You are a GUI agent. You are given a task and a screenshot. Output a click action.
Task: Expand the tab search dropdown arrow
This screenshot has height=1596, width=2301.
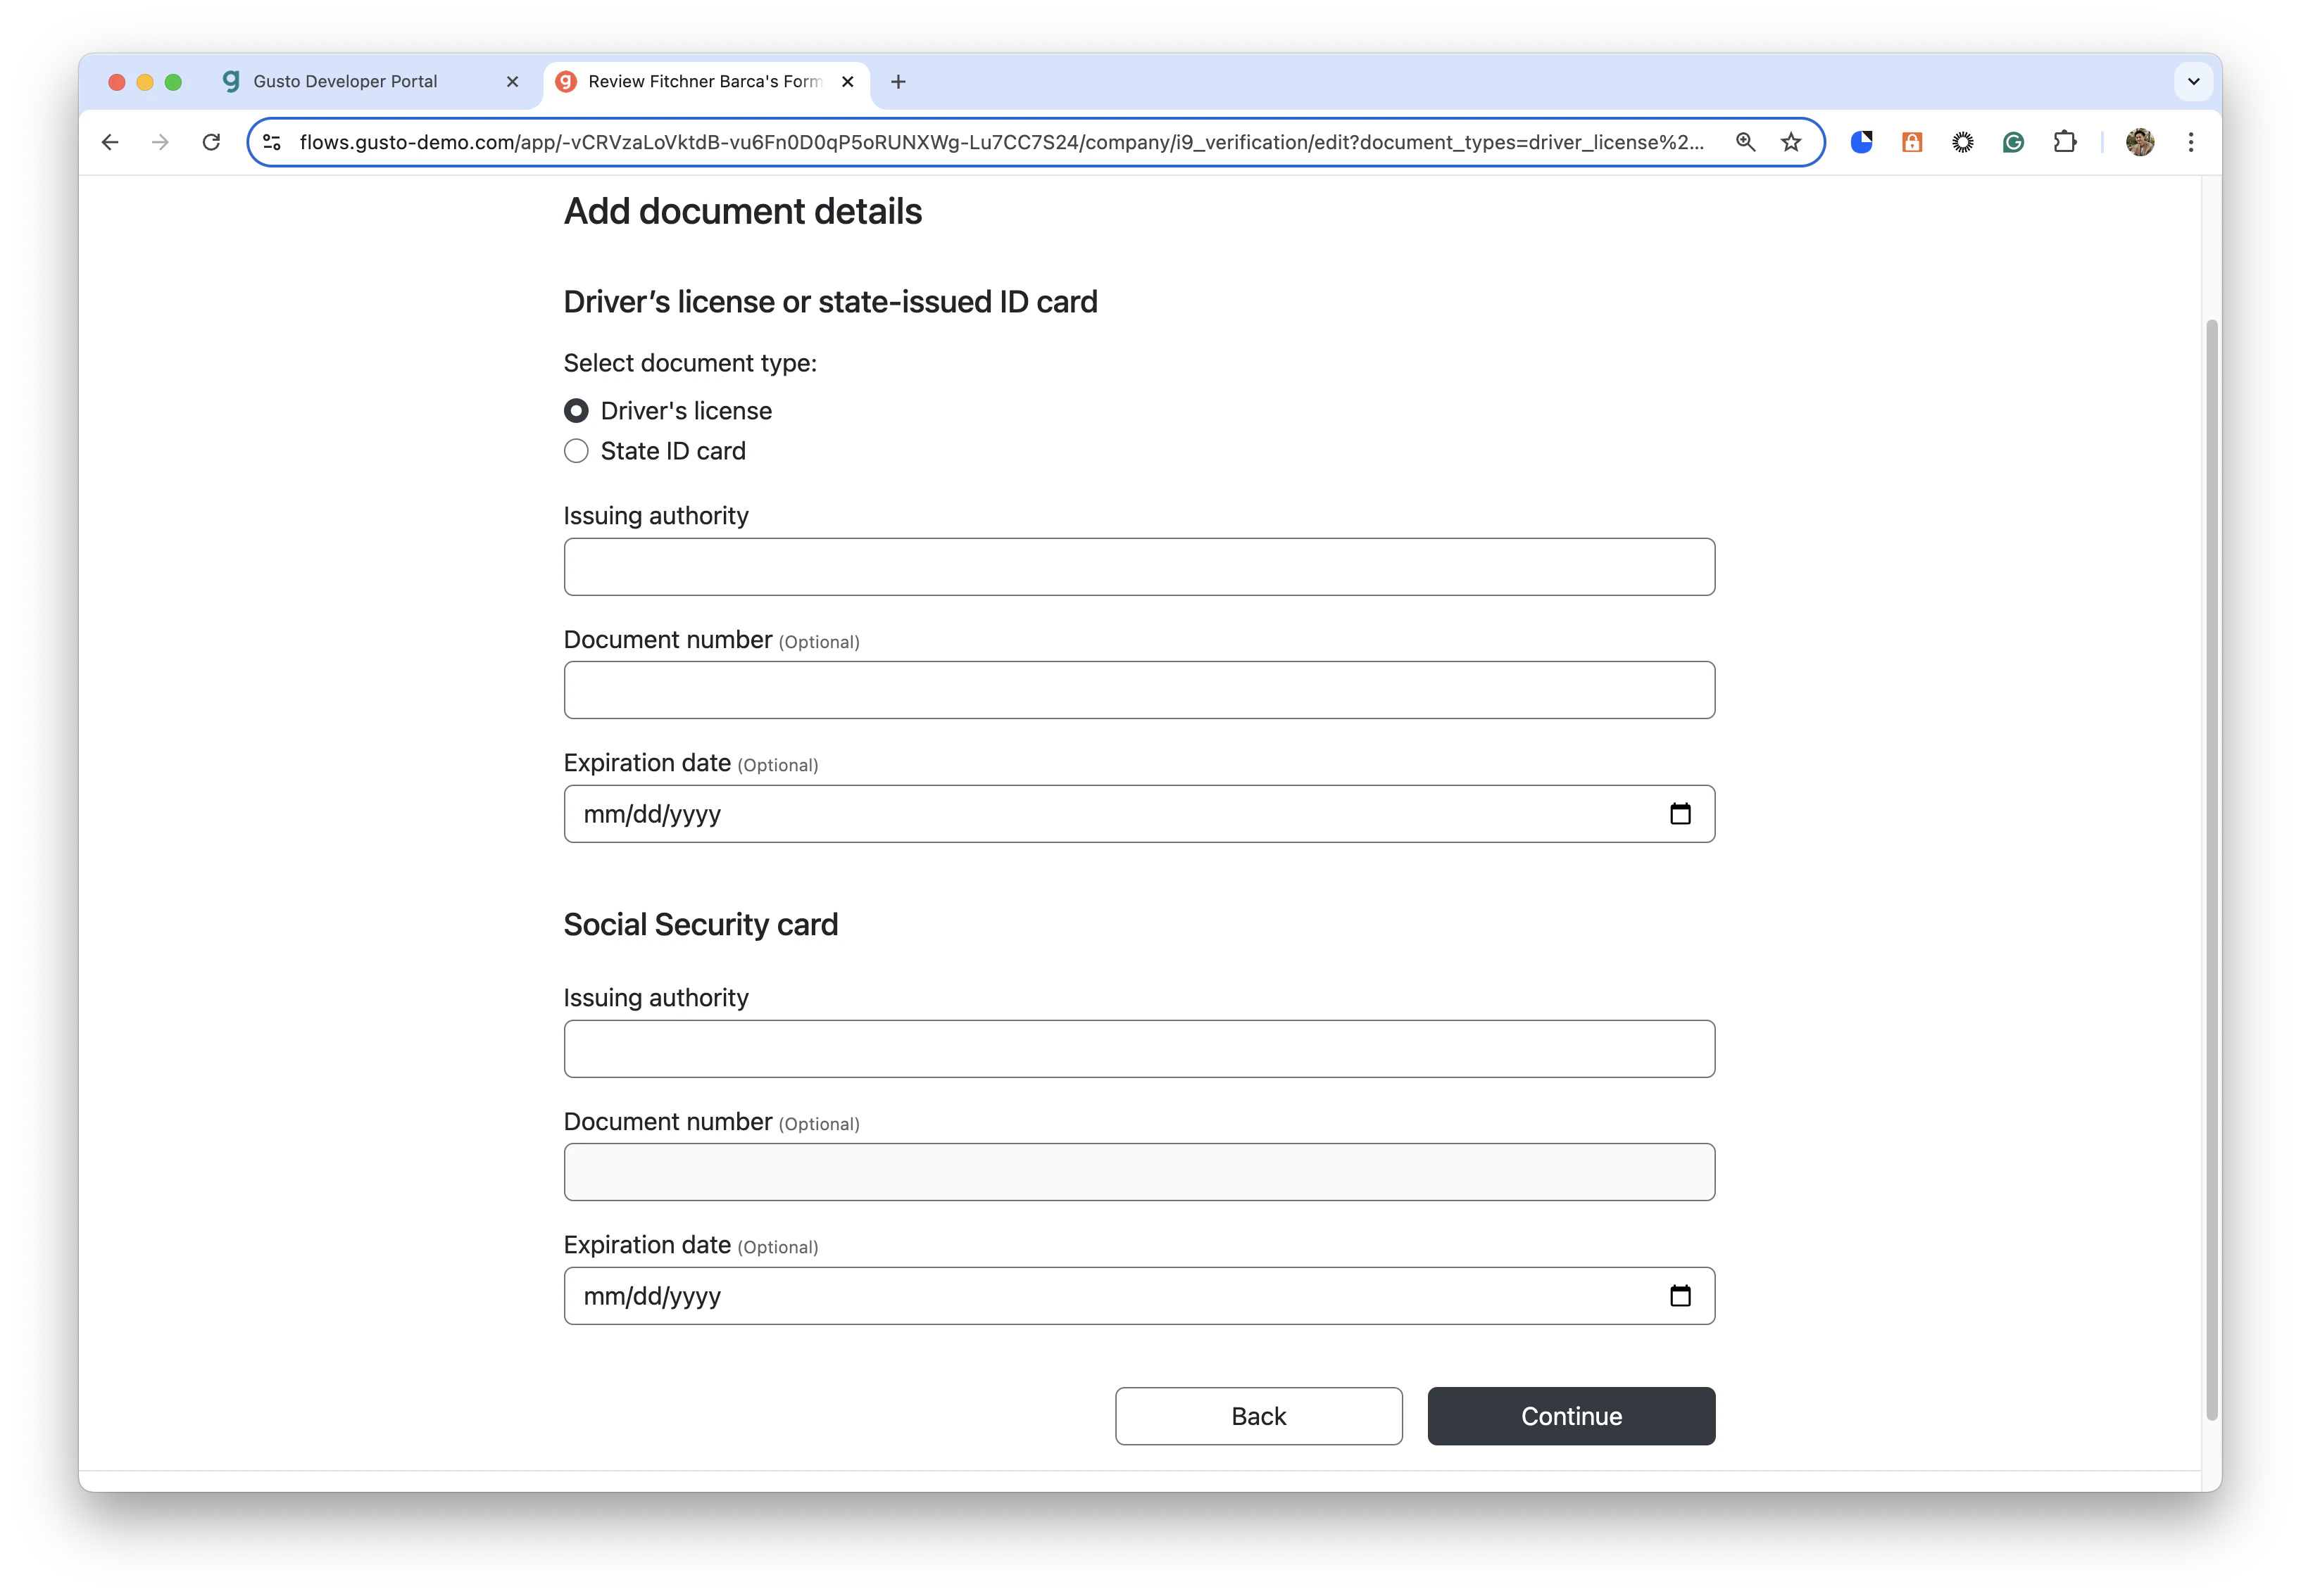[2193, 82]
